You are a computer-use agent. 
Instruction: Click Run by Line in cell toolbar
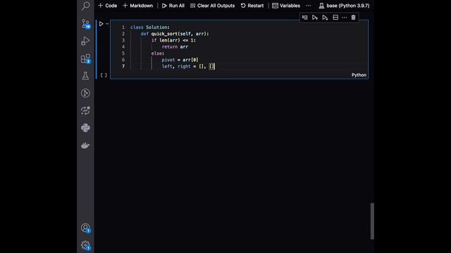[x=305, y=18]
